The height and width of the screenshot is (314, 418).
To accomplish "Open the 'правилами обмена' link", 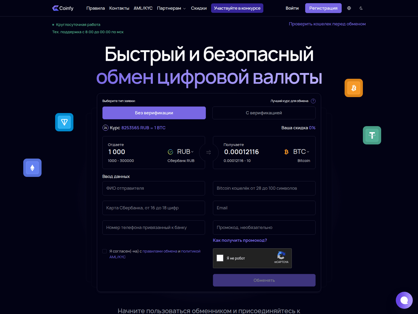I will click(160, 251).
